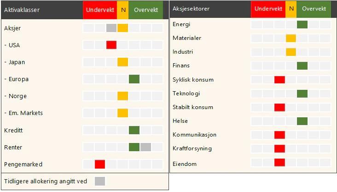
Task: Select the Em. Markets row label
Action: pos(23,113)
